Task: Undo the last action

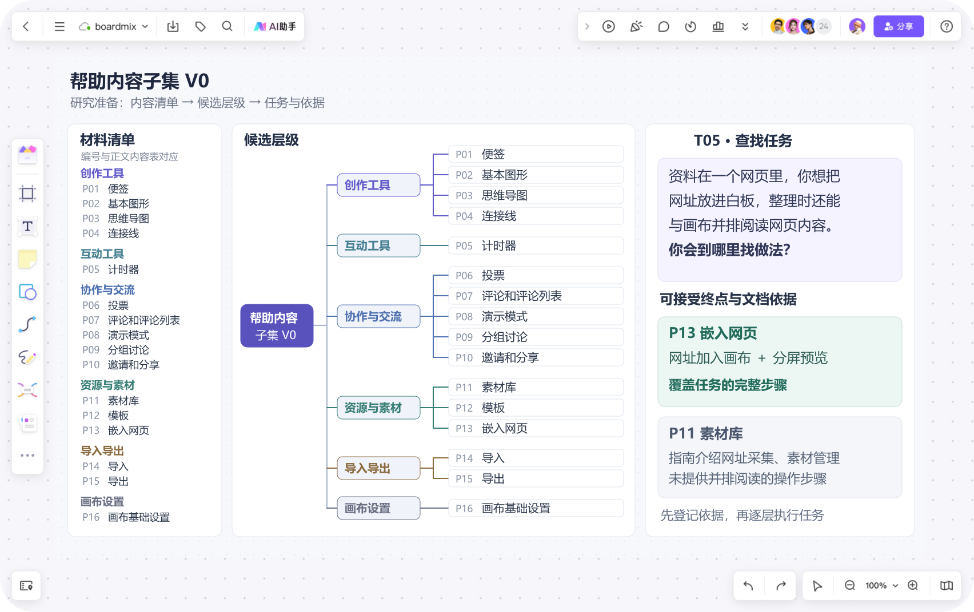Action: [748, 586]
